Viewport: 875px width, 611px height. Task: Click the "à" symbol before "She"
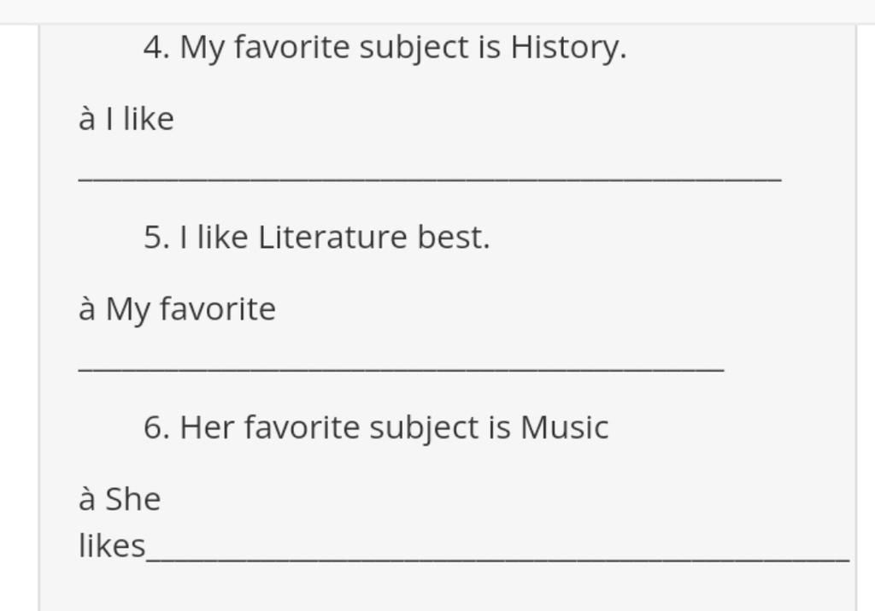coord(86,499)
